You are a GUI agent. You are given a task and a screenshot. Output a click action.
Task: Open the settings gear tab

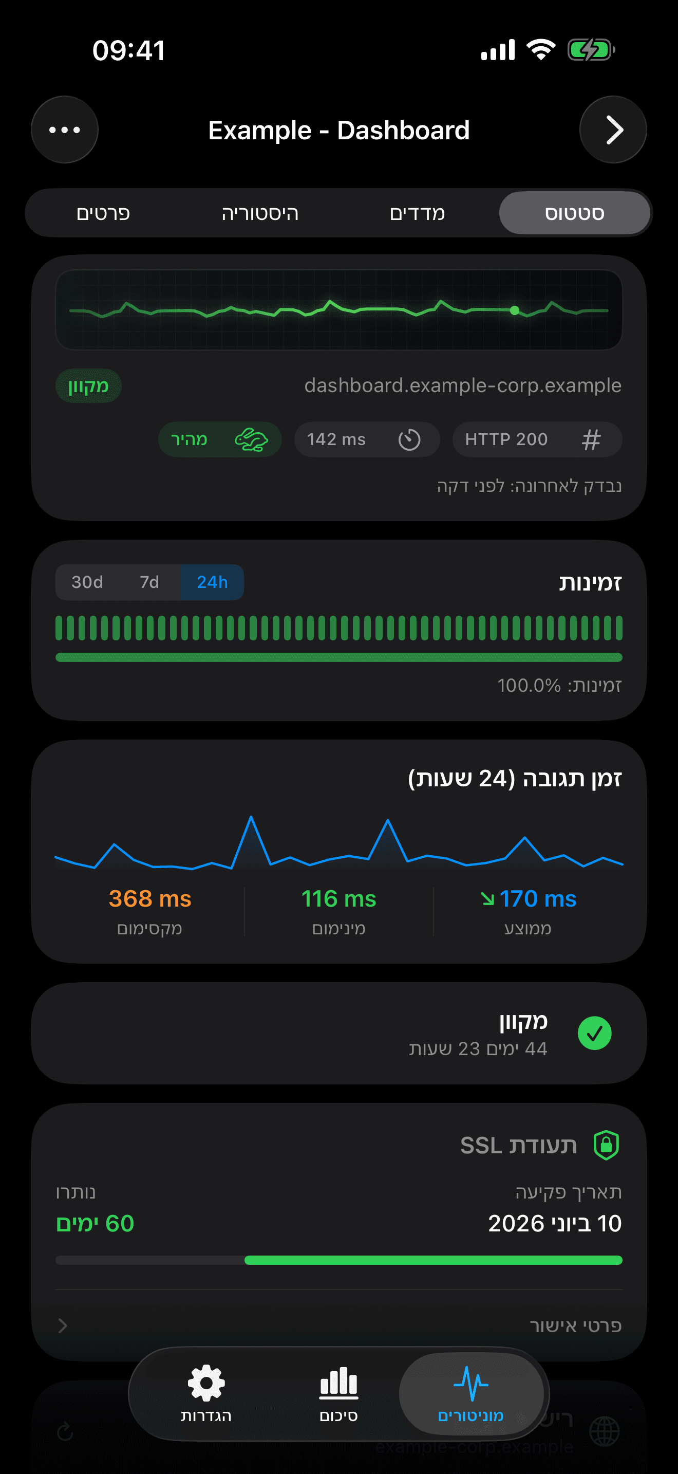[x=206, y=1392]
